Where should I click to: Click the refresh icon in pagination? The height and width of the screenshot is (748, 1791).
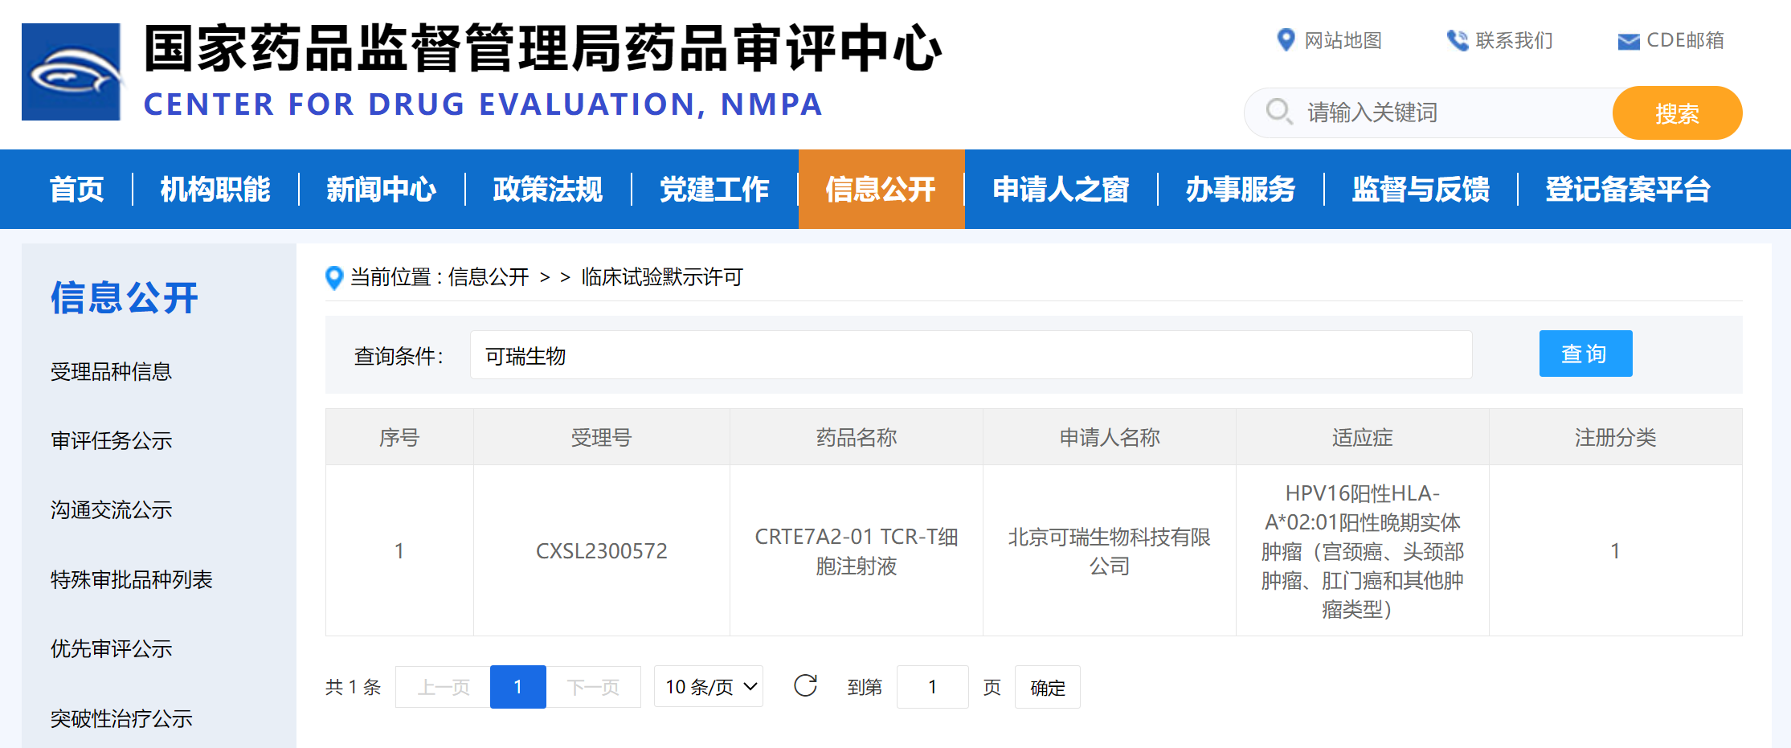click(805, 686)
